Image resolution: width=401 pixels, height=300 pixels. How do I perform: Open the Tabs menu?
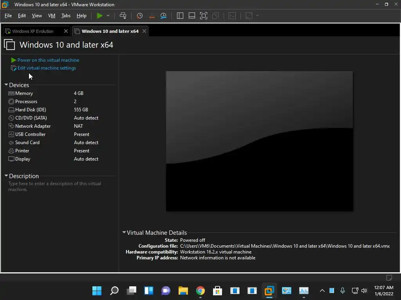(66, 16)
